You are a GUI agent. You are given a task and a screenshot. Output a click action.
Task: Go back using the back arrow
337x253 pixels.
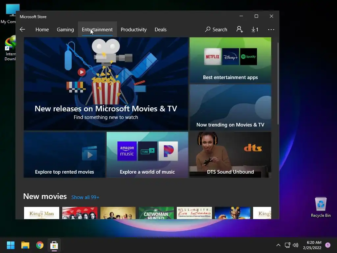(22, 29)
